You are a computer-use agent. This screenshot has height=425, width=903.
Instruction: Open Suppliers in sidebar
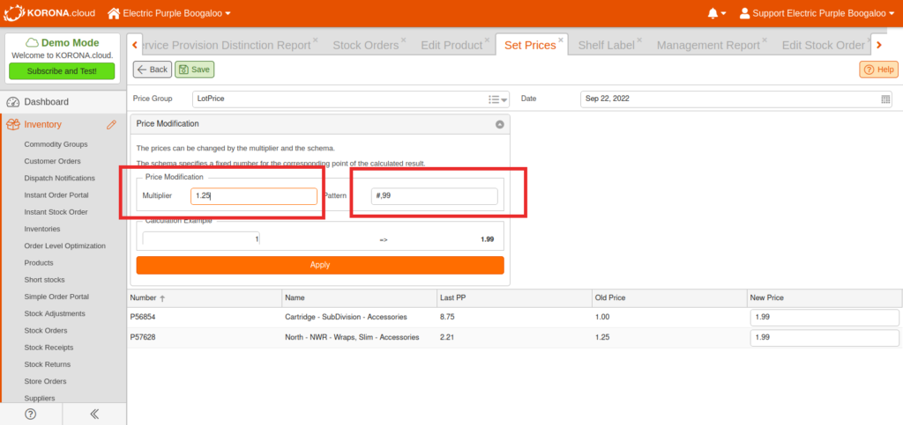[x=40, y=398]
